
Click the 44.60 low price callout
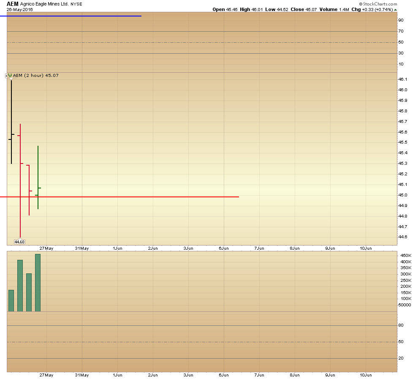pyautogui.click(x=19, y=242)
